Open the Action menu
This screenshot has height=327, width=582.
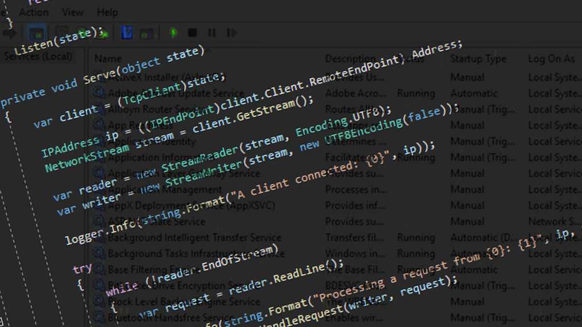[x=34, y=12]
